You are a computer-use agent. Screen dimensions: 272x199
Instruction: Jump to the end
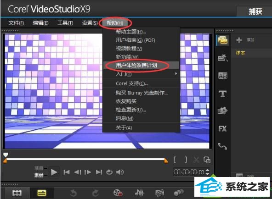[x=99, y=172]
